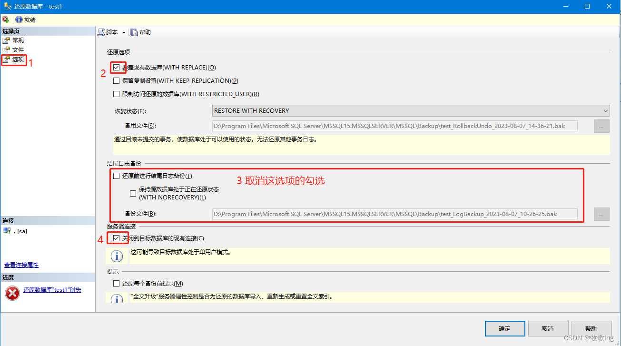Viewport: 621px width, 346px height.
Task: Click the 结尾日志备份 section label
Action: pos(124,164)
